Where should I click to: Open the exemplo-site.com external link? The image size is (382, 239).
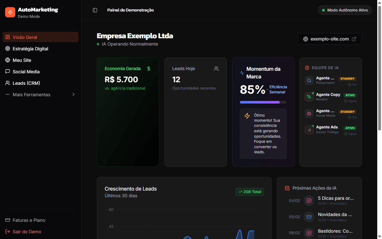click(x=329, y=39)
